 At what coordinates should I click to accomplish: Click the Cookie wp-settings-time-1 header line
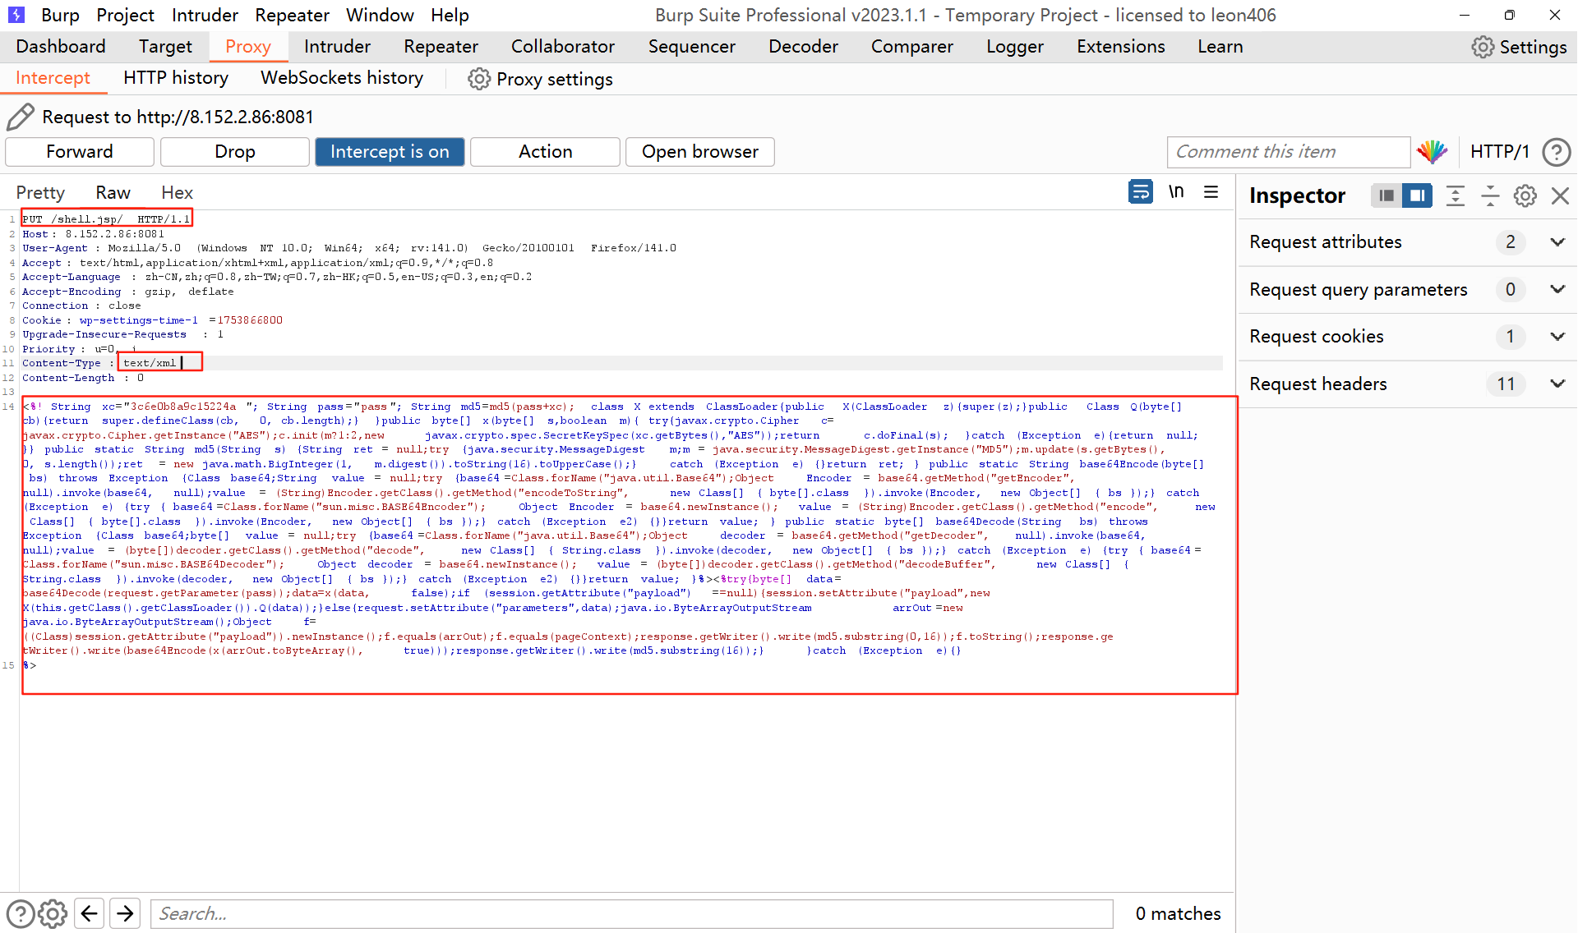click(152, 320)
